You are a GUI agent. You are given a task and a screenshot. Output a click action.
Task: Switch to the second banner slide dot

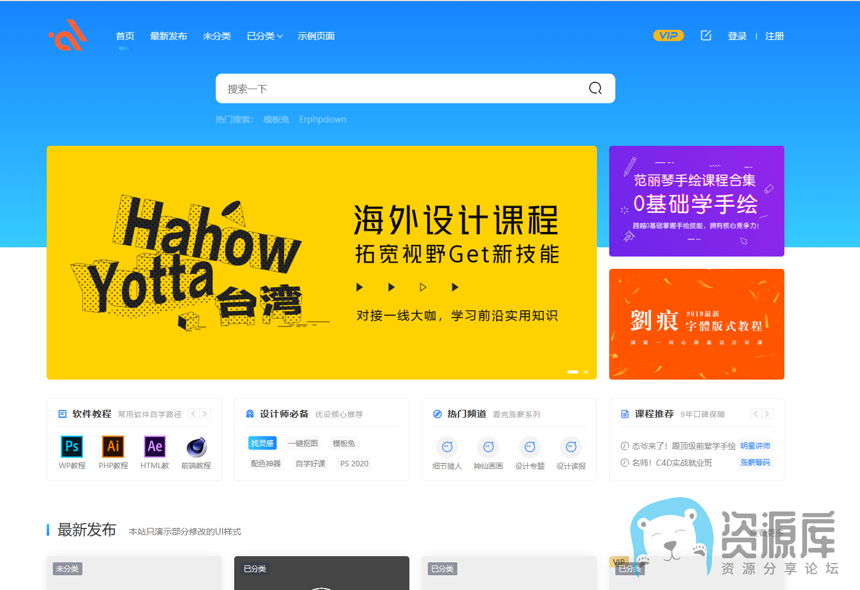[x=586, y=372]
